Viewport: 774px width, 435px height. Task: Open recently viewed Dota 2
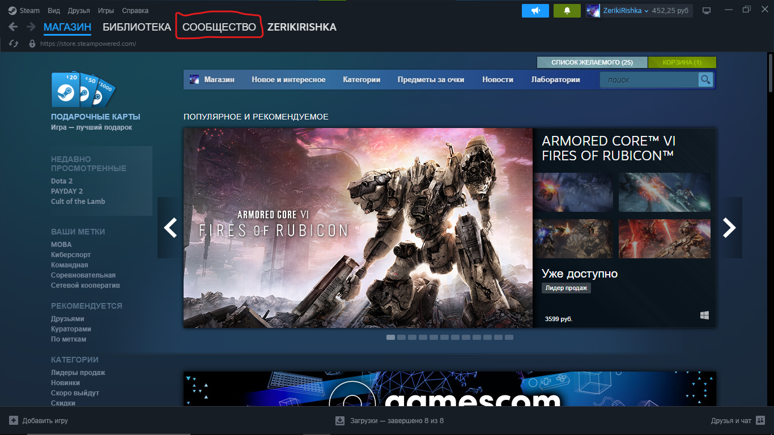click(62, 181)
